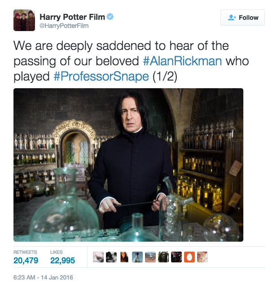Select the first pale pink avatar
Screen dimensions: 277x284
click(98, 257)
